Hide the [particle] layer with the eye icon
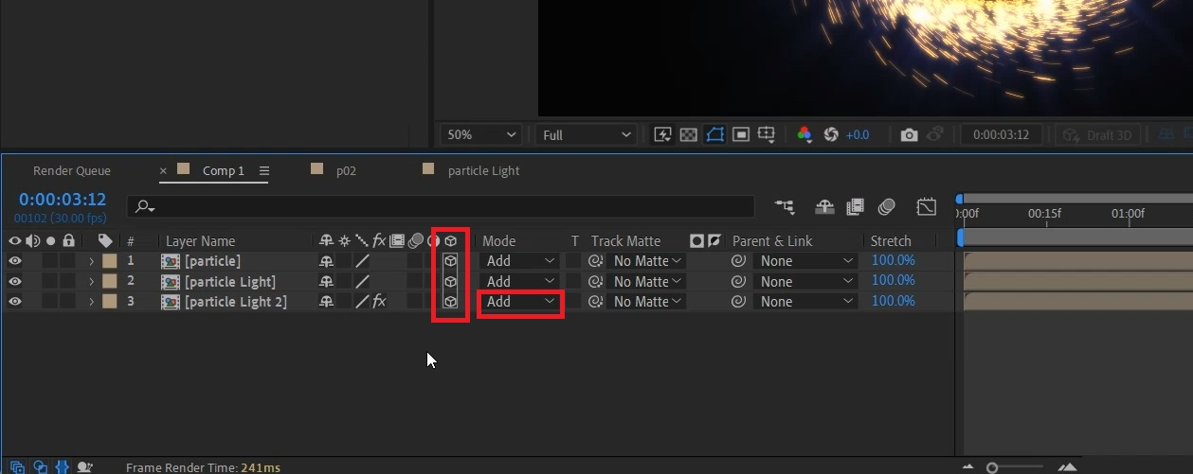The height and width of the screenshot is (474, 1193). click(15, 260)
